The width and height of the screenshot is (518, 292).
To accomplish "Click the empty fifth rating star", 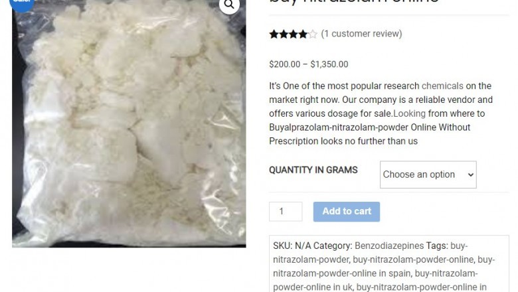I will coord(313,34).
